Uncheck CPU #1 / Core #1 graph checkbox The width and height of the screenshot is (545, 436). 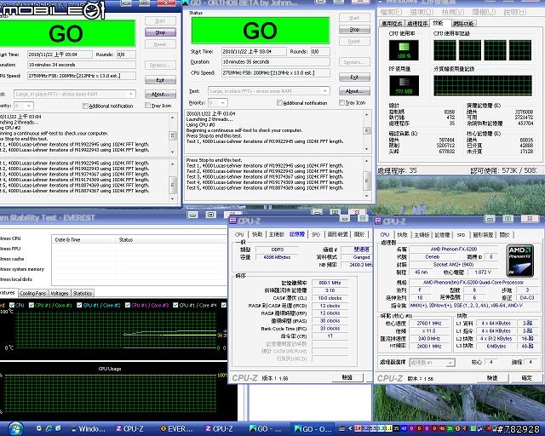point(32,305)
